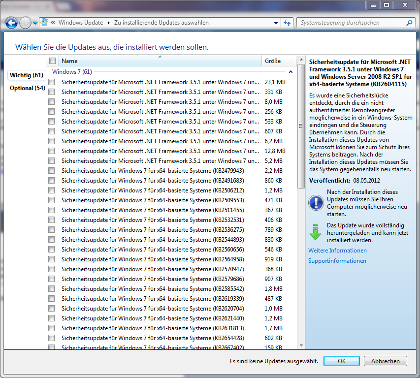Tick the select-all checkbox in header
This screenshot has width=420, height=378.
point(53,61)
